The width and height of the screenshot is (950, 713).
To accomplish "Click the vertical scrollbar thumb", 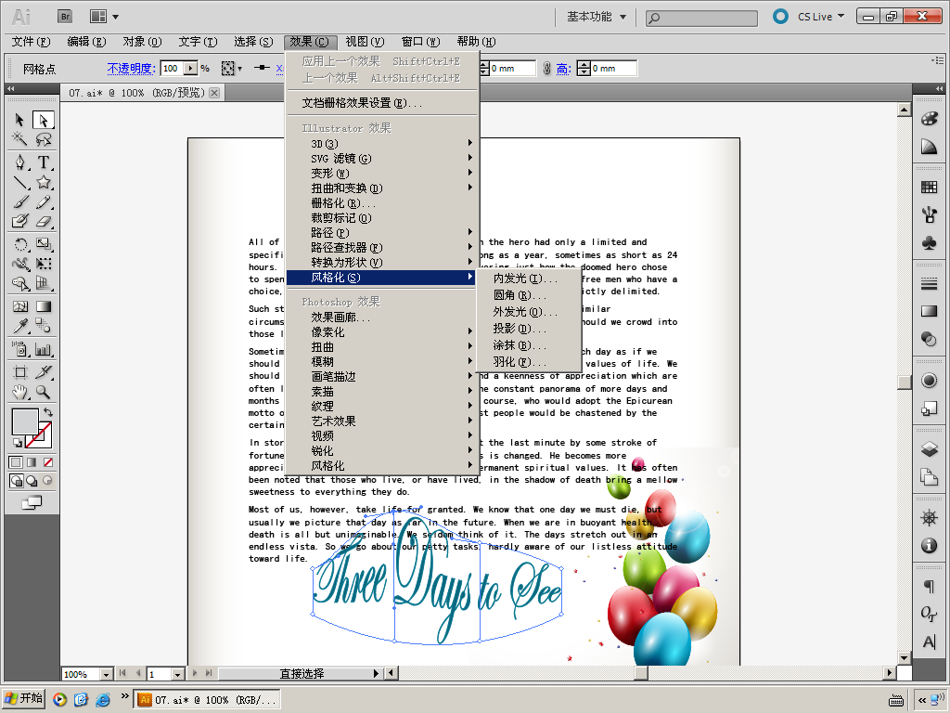I will (904, 382).
